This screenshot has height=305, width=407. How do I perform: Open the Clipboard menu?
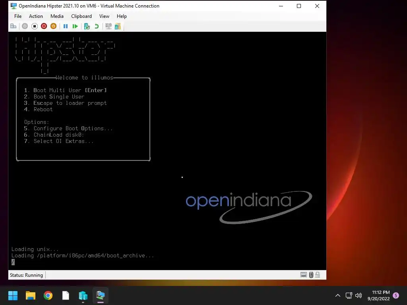(81, 16)
